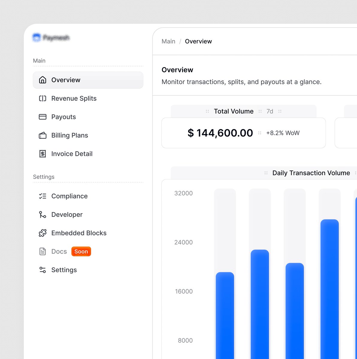Click grip dots before +8.2% WoW
The height and width of the screenshot is (359, 357).
point(260,133)
